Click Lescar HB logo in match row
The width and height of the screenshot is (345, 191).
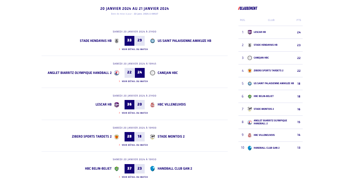(116, 104)
